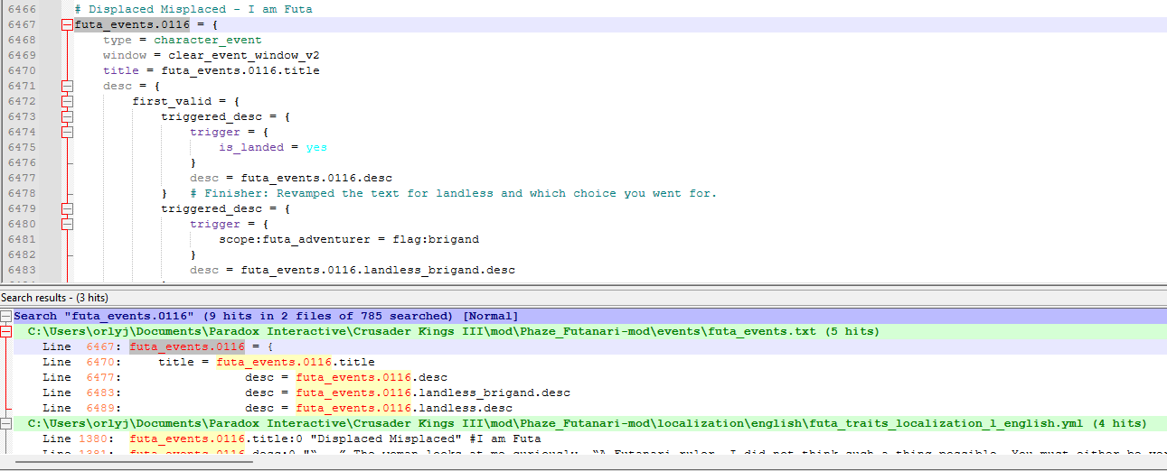Viewport: 1167px width, 471px height.
Task: Collapse the Search "futa_events.0116" results group
Action: coord(6,316)
